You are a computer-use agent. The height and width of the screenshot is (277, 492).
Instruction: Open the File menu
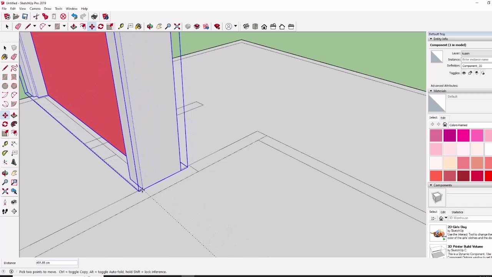(x=4, y=8)
